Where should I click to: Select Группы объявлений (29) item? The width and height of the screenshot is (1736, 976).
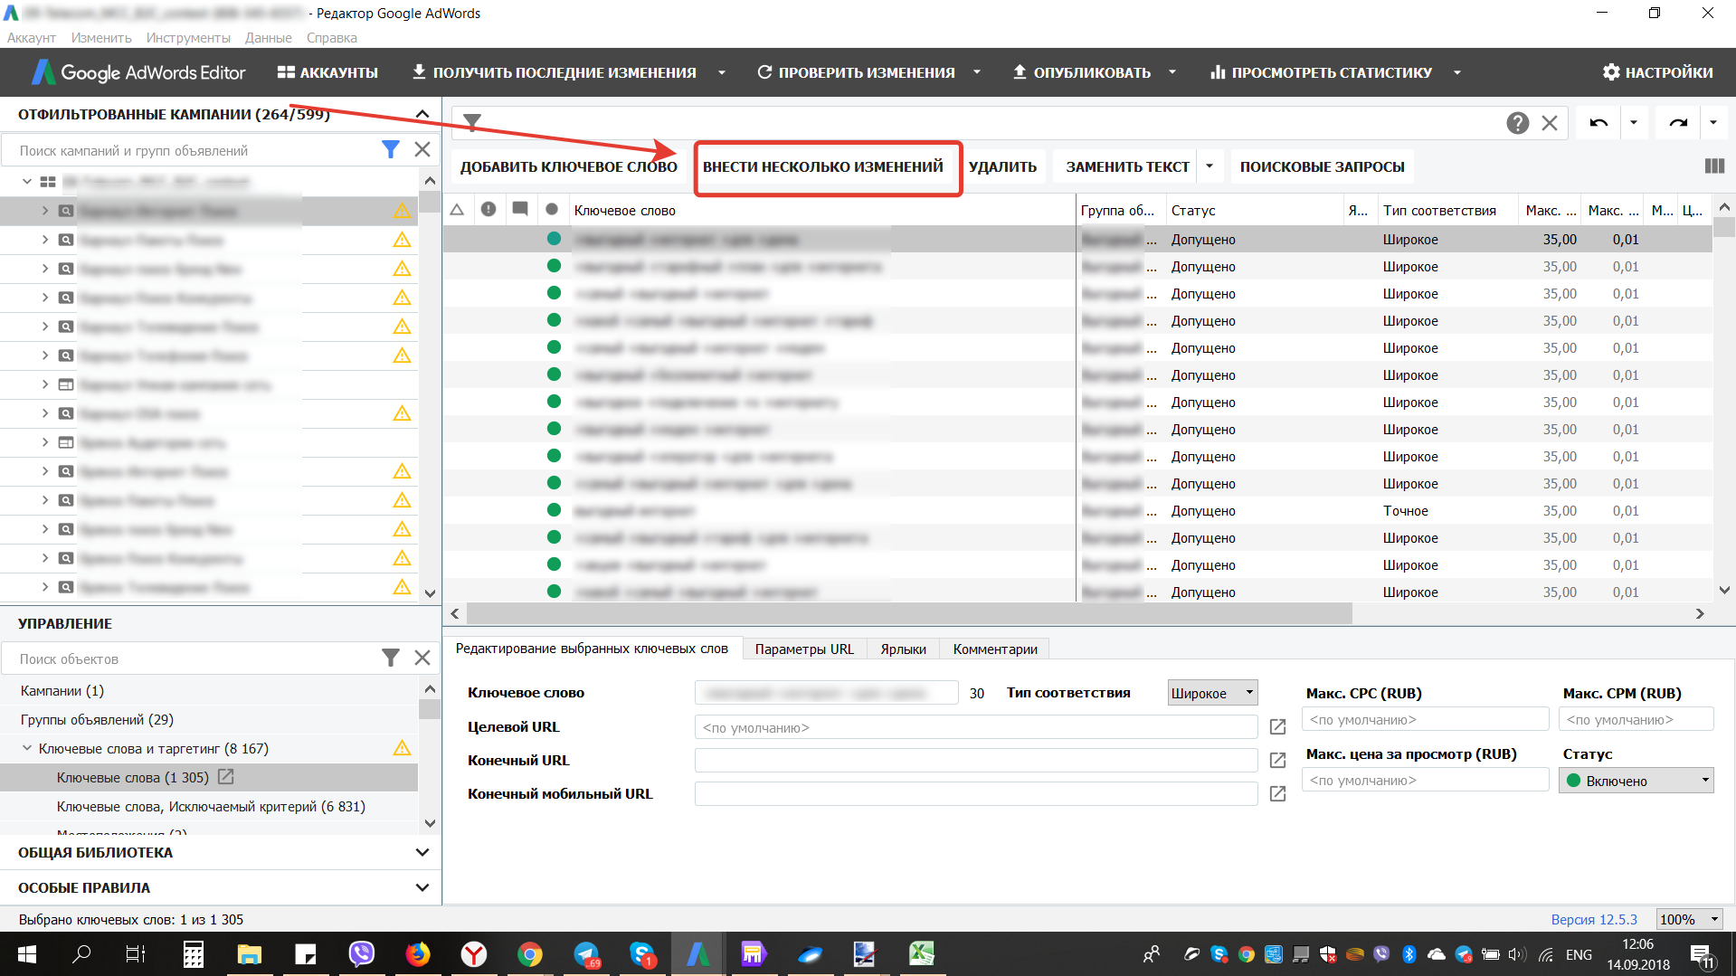(97, 719)
